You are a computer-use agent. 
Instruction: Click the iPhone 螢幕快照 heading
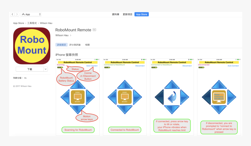pyautogui.click(x=67, y=55)
